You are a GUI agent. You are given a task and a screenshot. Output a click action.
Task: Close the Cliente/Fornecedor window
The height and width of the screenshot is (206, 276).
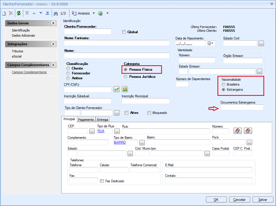click(x=272, y=4)
